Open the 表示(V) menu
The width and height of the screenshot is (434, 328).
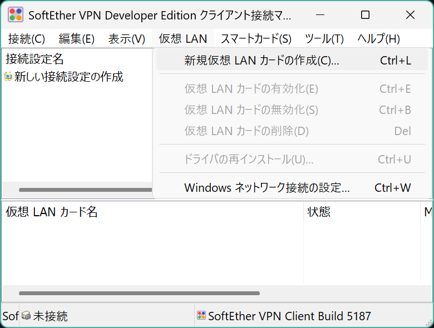pos(126,39)
